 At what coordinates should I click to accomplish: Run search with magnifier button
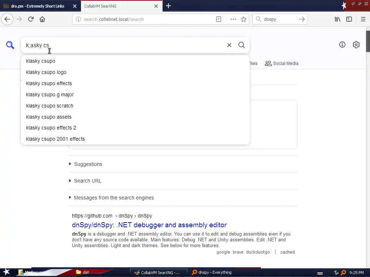(x=241, y=45)
